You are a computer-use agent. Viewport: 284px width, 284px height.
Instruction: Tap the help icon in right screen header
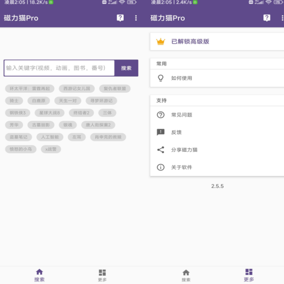click(x=267, y=18)
